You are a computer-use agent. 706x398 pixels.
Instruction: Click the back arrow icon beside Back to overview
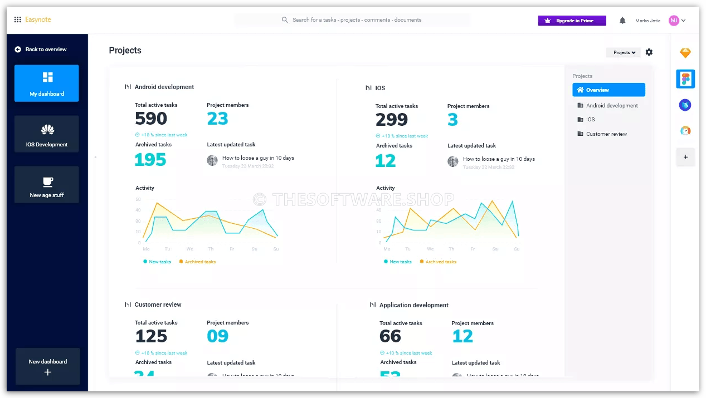18,50
